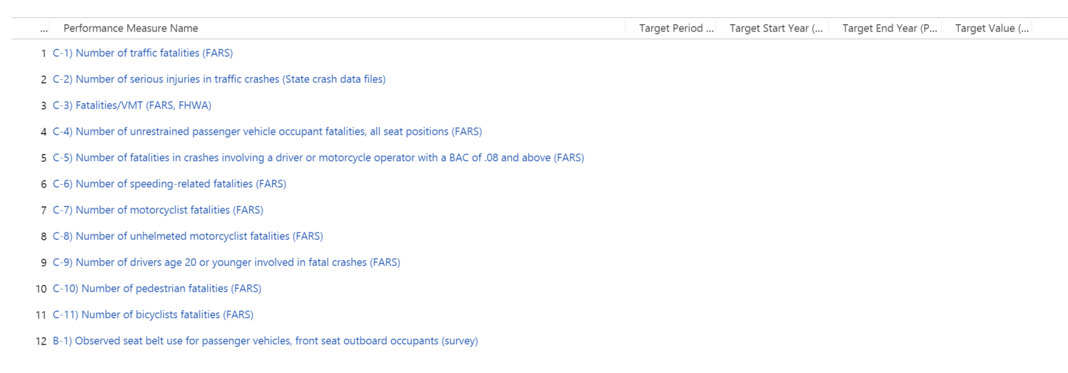
Task: Open B-1 observed seat belt use link
Action: (265, 341)
